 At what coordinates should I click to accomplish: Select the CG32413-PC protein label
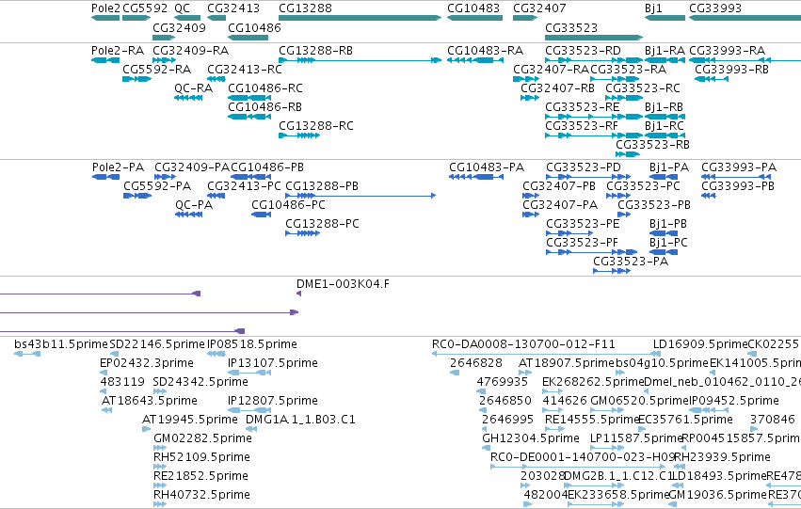(244, 186)
